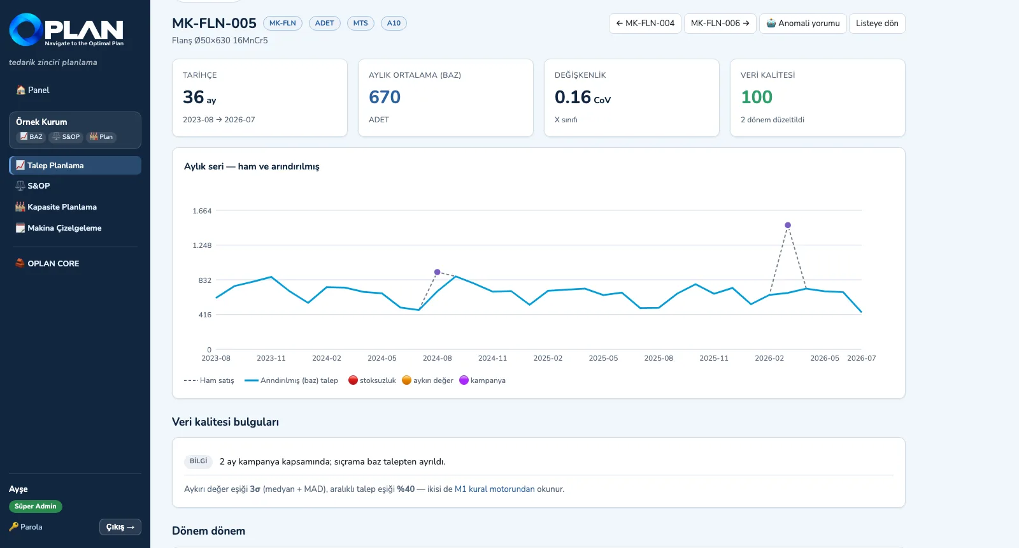Click the Plan module chip
This screenshot has height=548, width=1019.
point(101,137)
